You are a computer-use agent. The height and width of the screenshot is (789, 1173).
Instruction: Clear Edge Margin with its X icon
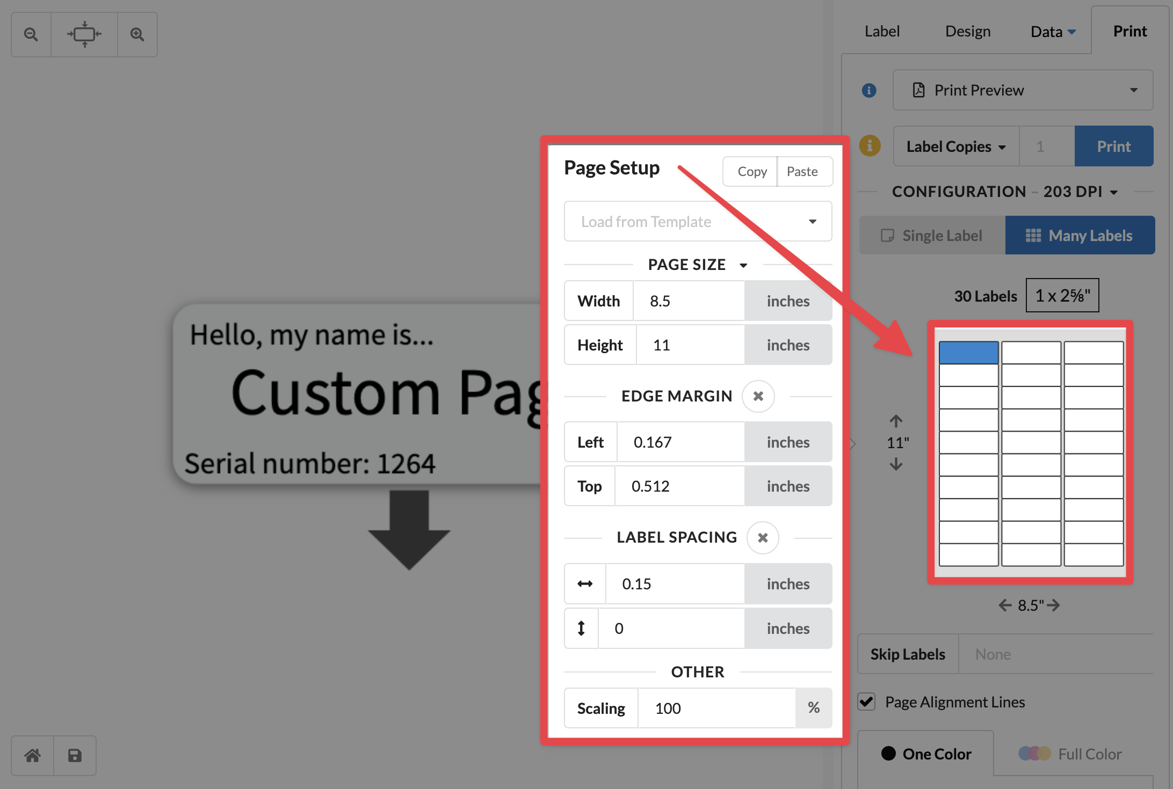tap(758, 397)
